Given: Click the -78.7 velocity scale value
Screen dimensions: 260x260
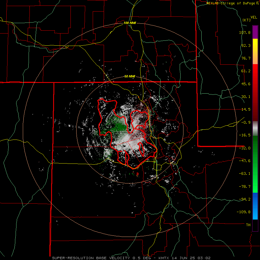Looking at the screenshot, I should [x=245, y=187].
